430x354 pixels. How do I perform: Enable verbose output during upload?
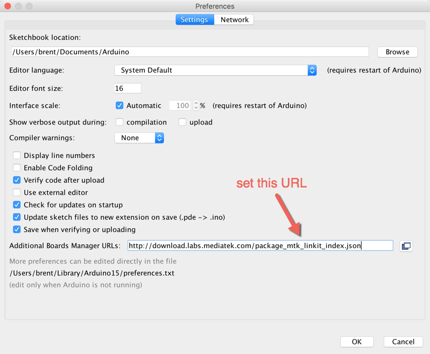(x=182, y=122)
